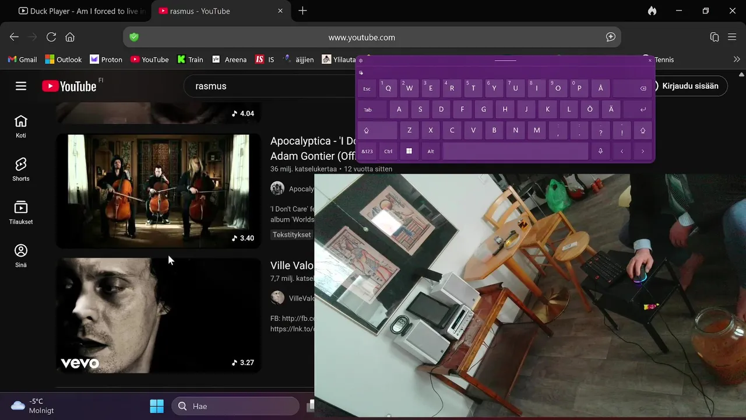
Task: Open the Proton bookmark
Action: pos(105,60)
